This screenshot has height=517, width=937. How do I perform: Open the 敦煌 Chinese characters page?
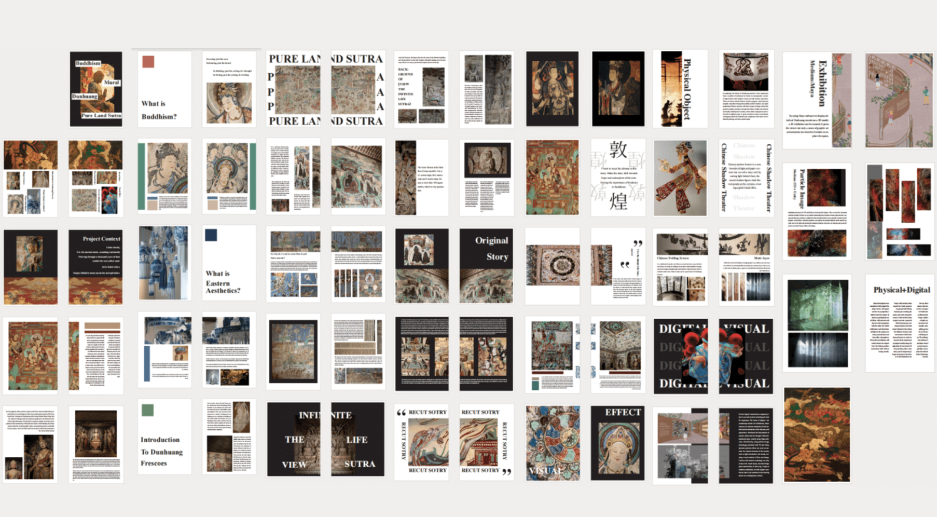(618, 178)
